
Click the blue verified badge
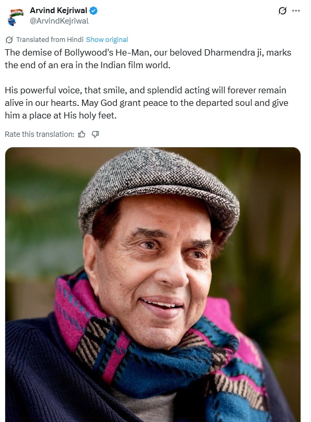tap(93, 11)
